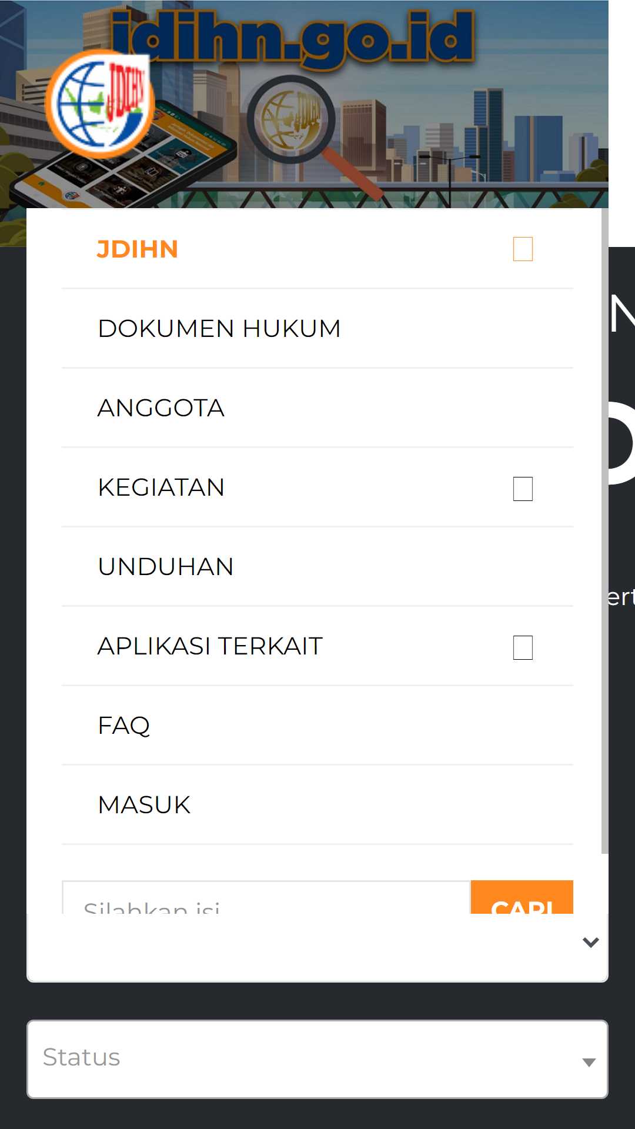
Task: Expand the JDIHN submenu square icon
Action: (523, 249)
